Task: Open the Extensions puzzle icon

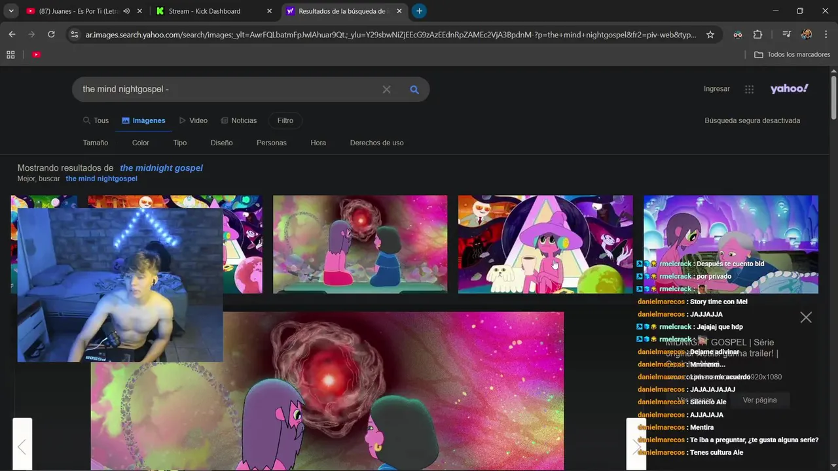Action: click(758, 35)
